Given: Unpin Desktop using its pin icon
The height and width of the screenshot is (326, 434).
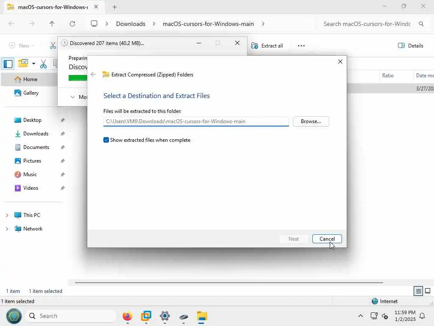Looking at the screenshot, I should [63, 120].
